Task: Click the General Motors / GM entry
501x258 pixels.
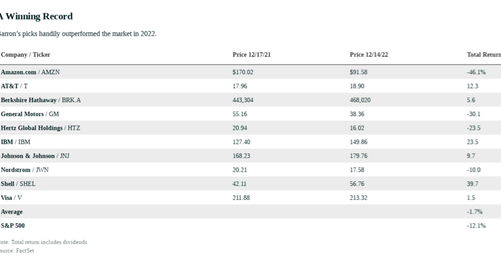Action: click(x=30, y=114)
